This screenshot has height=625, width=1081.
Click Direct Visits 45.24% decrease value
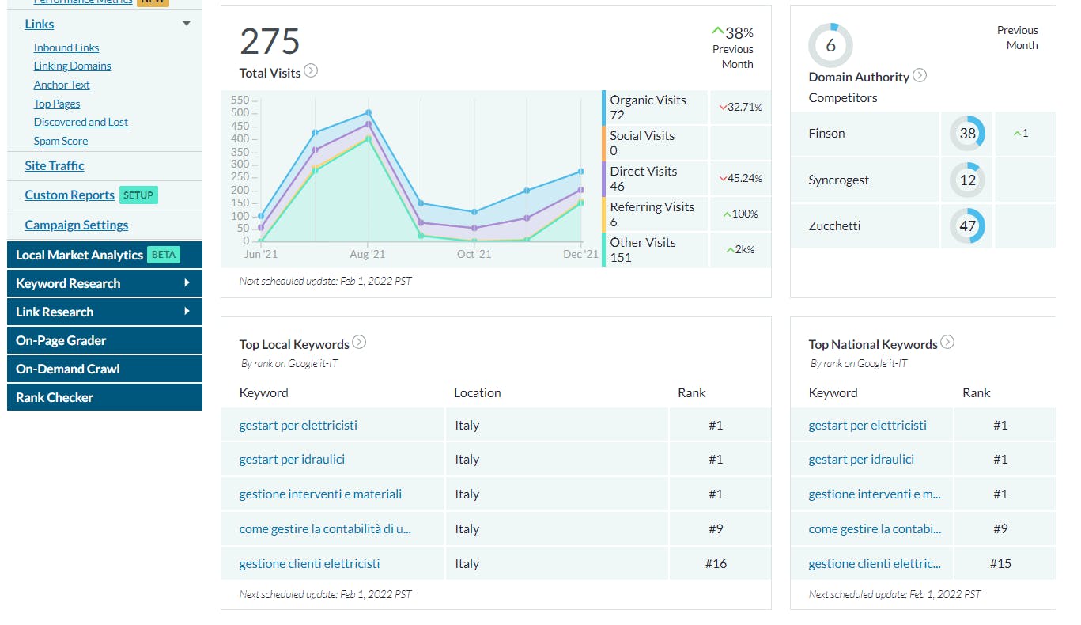point(740,178)
